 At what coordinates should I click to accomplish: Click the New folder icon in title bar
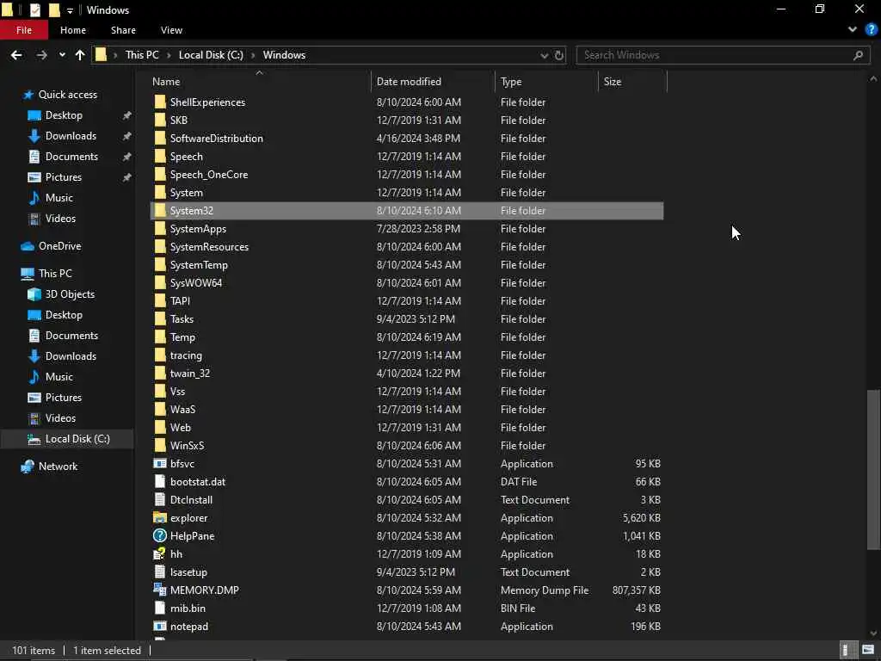tap(54, 9)
